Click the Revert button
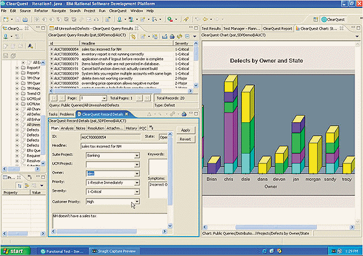Viewport: 363px width, 256px height. 185,139
